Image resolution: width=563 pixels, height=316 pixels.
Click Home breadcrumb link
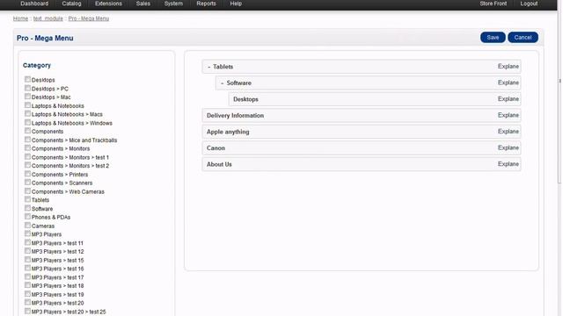[20, 18]
